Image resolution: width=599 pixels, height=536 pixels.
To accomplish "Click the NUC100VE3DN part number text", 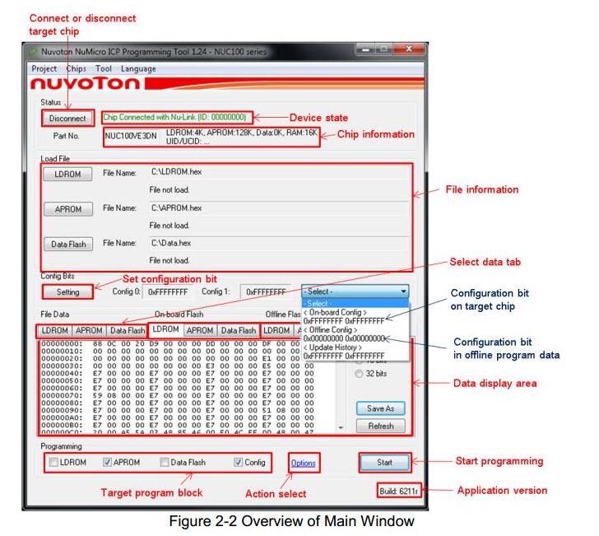I will (131, 136).
